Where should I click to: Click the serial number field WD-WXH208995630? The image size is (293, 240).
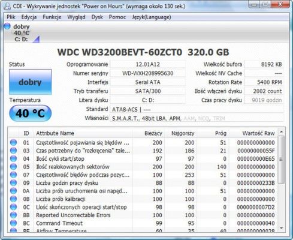point(148,73)
